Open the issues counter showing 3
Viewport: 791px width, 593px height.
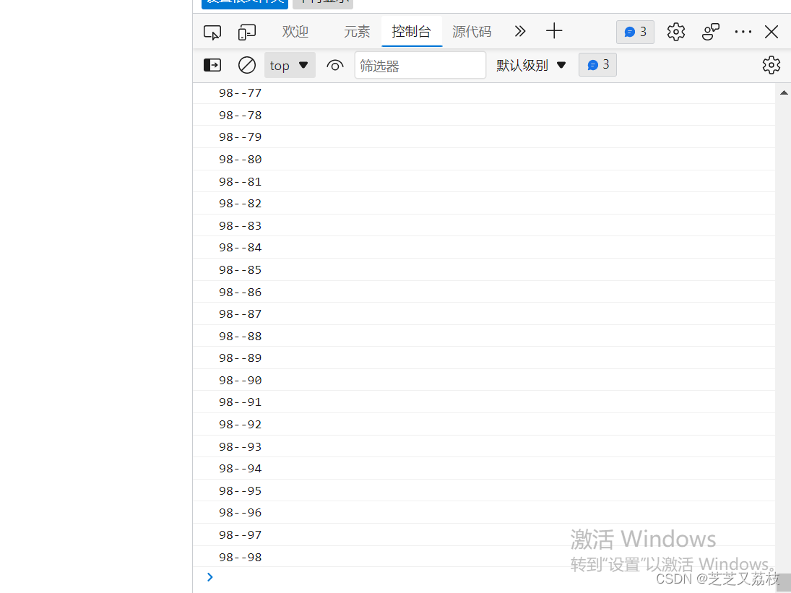(634, 32)
